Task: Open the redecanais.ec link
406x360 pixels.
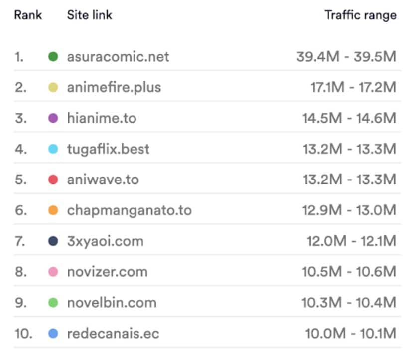Action: click(113, 333)
